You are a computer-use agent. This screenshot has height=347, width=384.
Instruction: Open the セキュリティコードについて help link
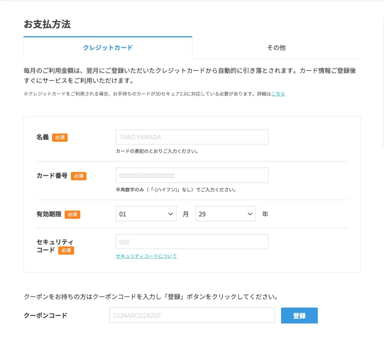[x=146, y=256]
